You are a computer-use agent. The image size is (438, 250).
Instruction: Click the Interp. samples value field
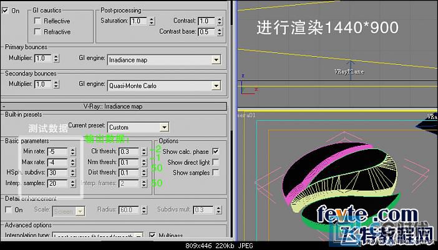[57, 183]
